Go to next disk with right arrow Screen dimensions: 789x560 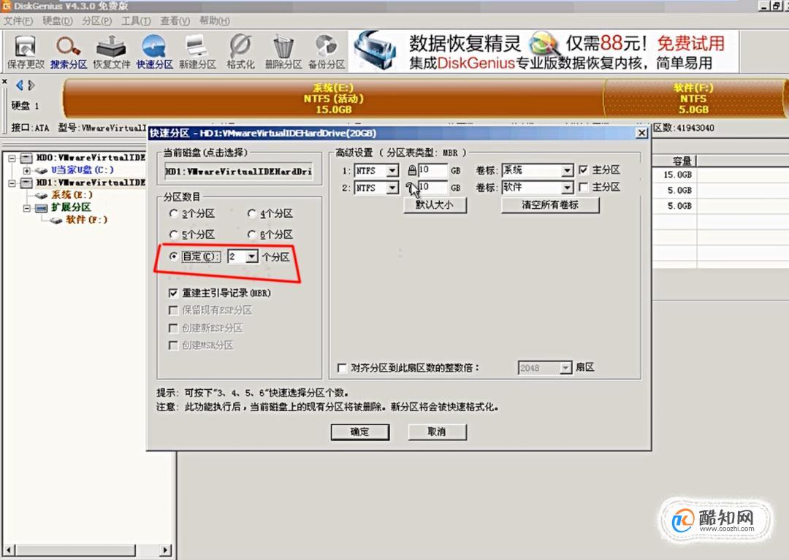coord(31,85)
